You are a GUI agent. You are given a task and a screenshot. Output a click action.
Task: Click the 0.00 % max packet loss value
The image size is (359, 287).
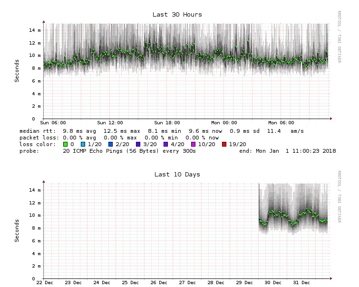coord(120,138)
